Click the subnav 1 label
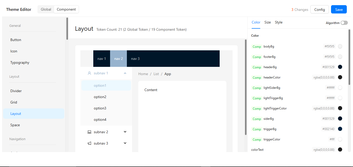 tap(101, 73)
